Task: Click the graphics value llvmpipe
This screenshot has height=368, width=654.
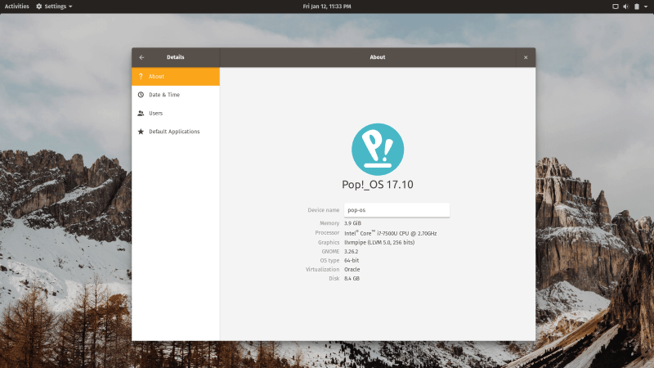Action: (x=379, y=242)
